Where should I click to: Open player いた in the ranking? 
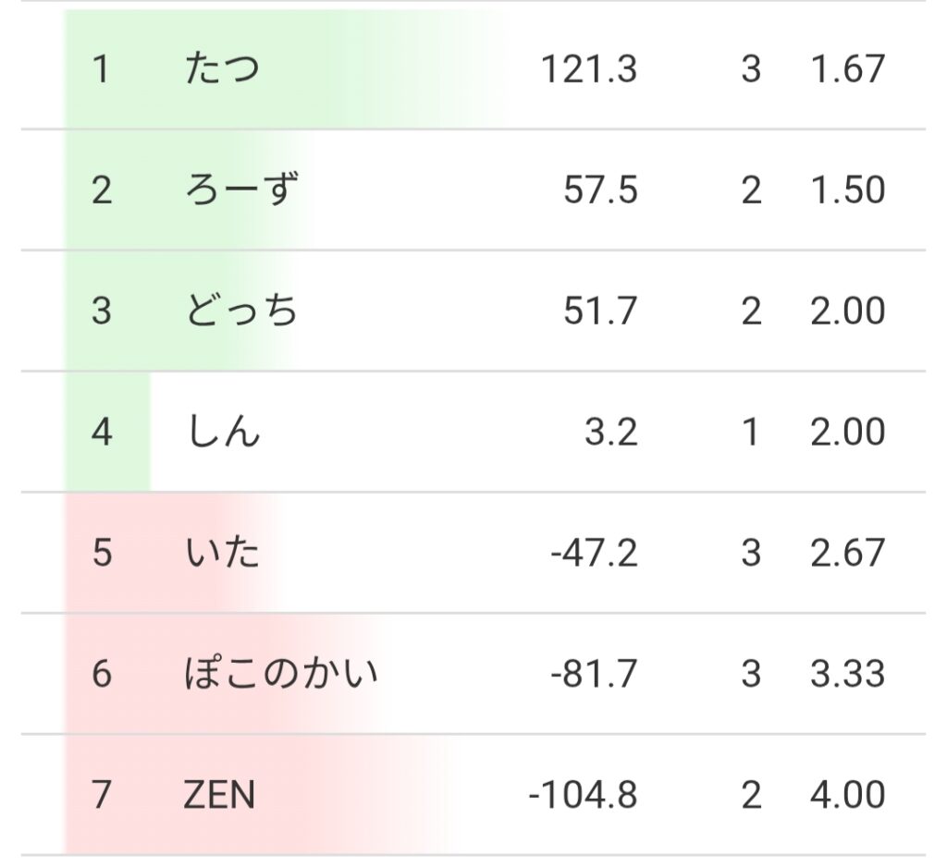[223, 553]
